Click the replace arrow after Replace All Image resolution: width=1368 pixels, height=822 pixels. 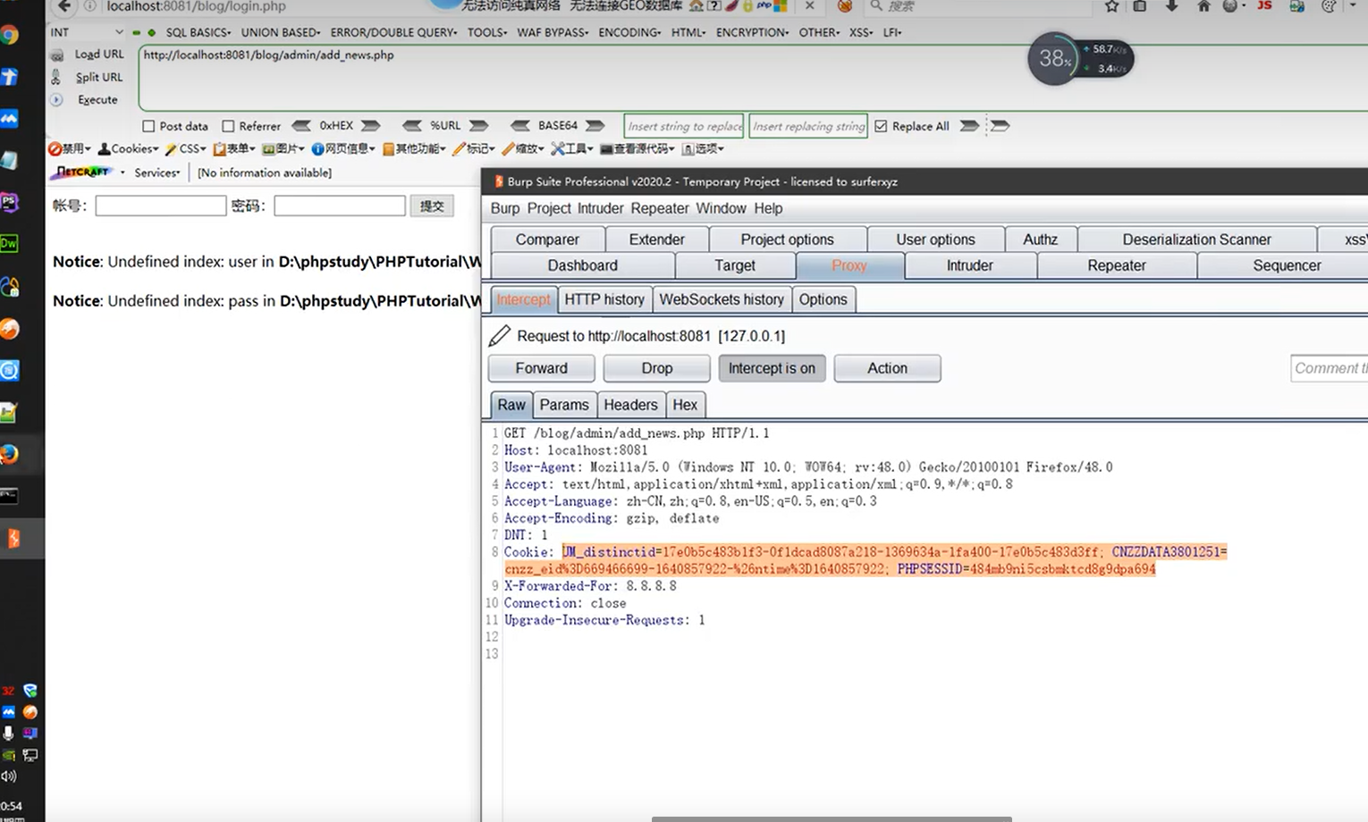pyautogui.click(x=969, y=126)
